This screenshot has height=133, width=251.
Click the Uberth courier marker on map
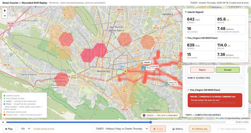143,68
